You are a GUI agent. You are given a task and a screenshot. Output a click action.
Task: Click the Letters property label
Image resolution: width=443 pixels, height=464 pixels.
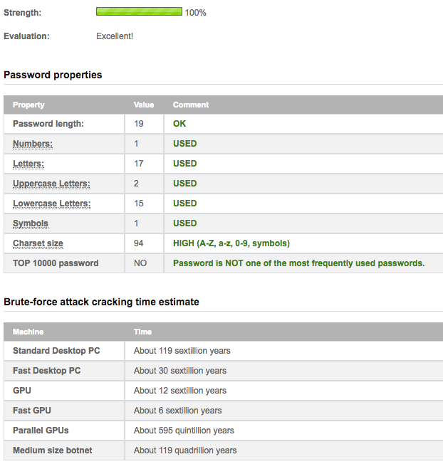tap(28, 164)
